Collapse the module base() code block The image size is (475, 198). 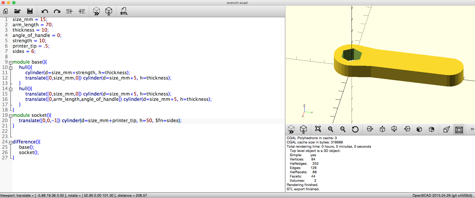tap(11, 63)
